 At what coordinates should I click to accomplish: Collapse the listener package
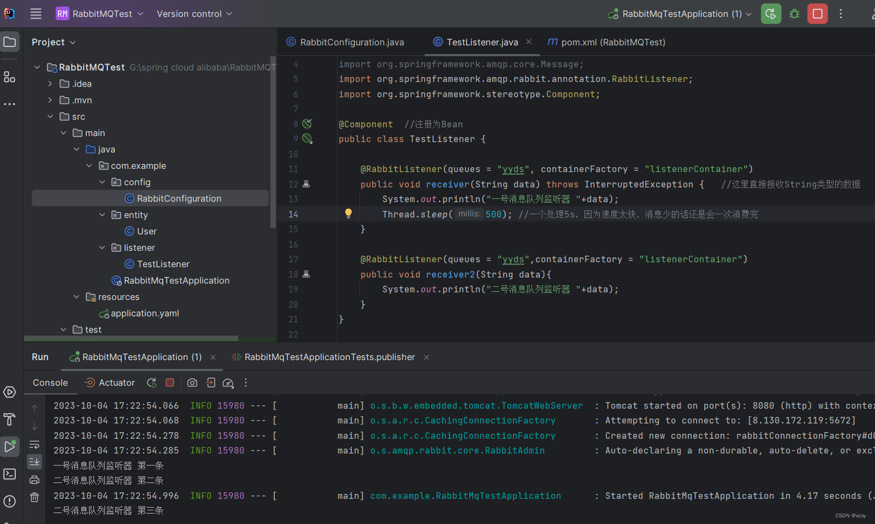pos(102,248)
